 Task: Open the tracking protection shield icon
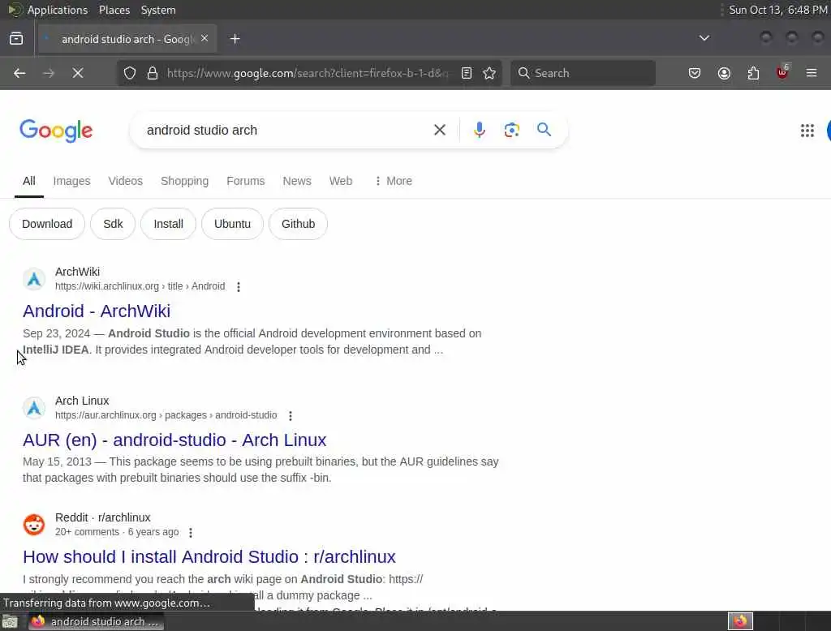(x=130, y=73)
